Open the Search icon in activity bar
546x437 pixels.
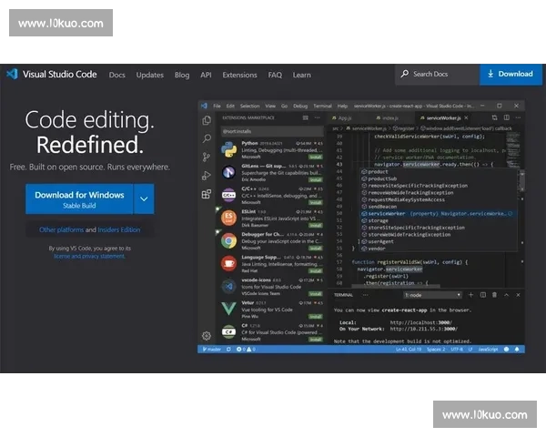point(207,138)
